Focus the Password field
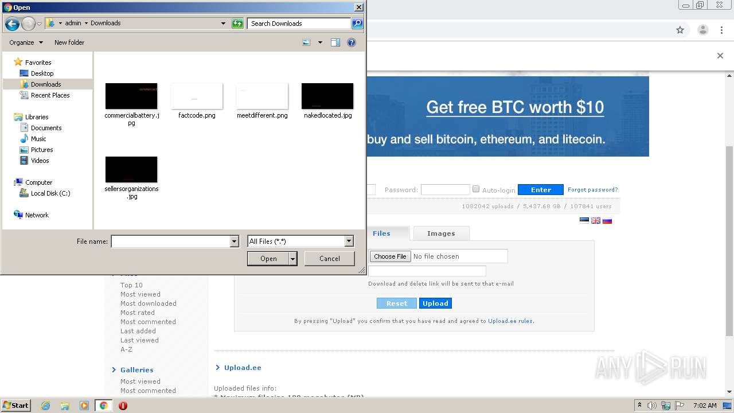 [x=446, y=190]
